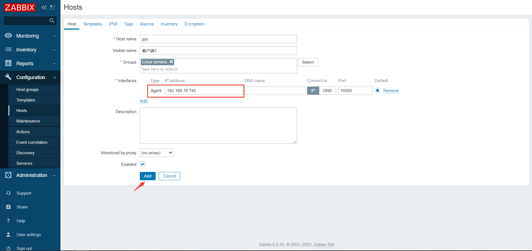Image resolution: width=532 pixels, height=251 pixels.
Task: Click the IP address input field
Action: [x=204, y=91]
